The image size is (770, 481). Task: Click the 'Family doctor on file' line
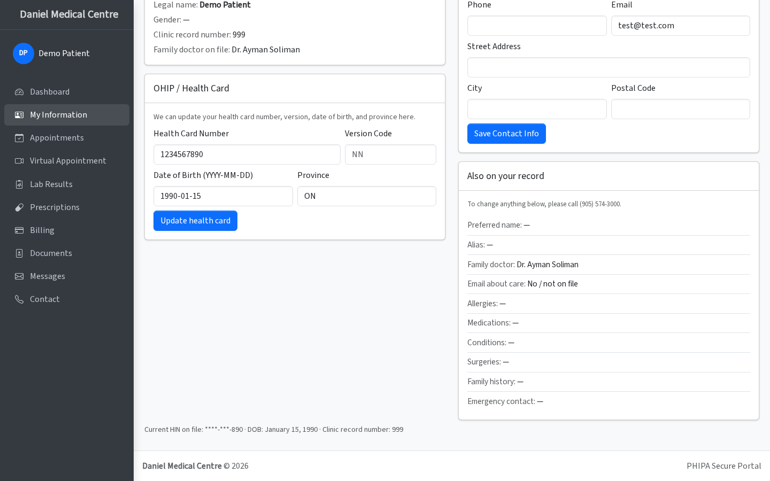point(227,50)
